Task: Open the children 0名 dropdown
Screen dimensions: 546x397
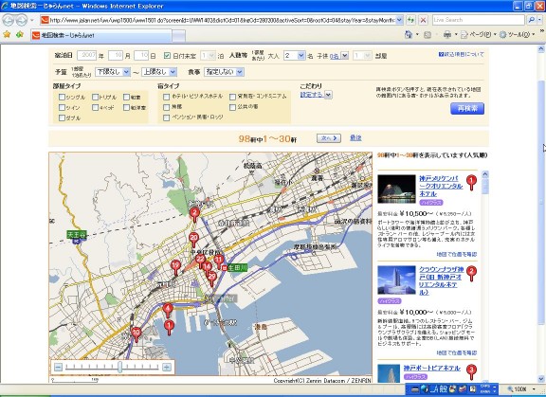Action: tap(344, 56)
